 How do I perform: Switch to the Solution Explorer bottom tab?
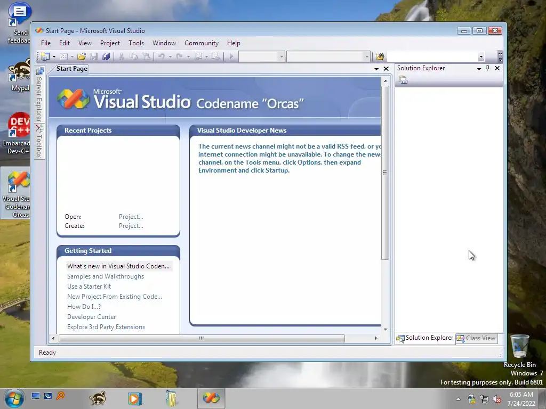click(x=425, y=338)
